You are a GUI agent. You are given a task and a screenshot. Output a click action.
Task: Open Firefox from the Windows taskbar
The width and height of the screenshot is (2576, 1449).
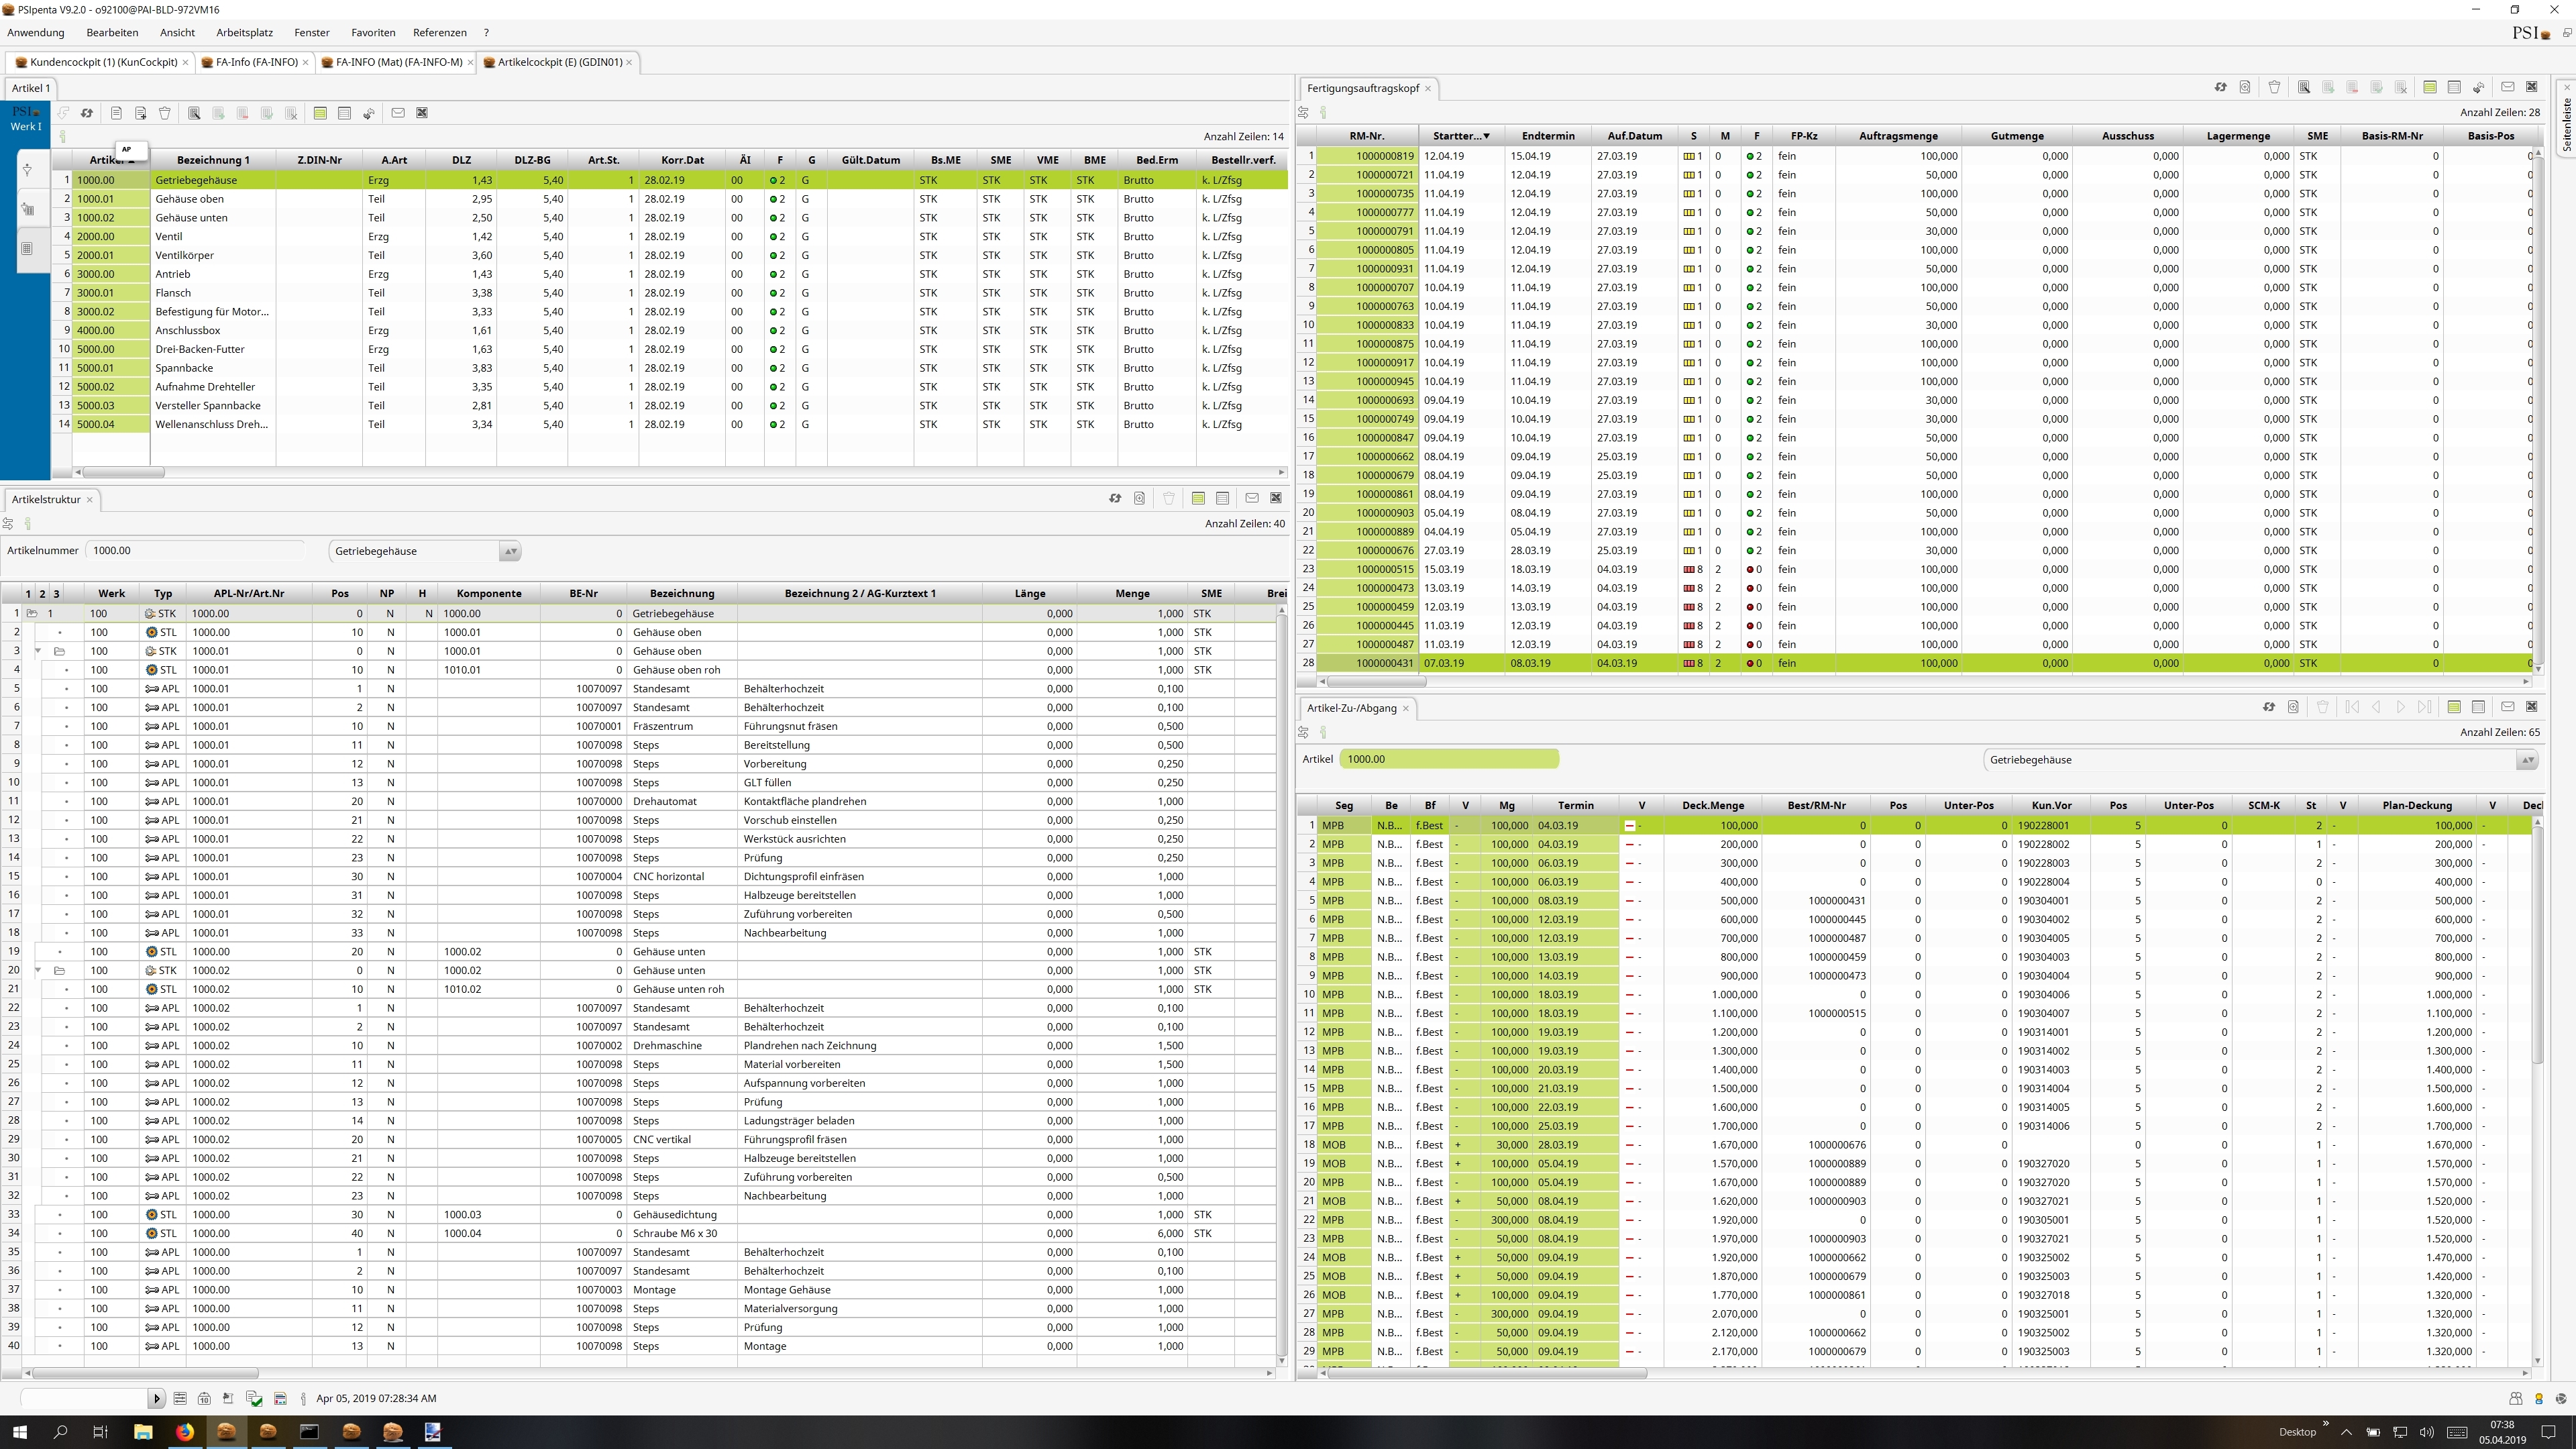(x=184, y=1431)
